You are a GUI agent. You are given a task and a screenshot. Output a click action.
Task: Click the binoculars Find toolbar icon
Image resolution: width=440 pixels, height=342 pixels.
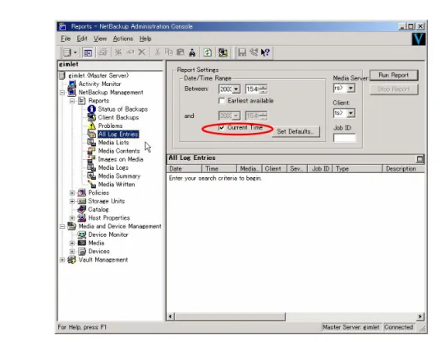pos(192,52)
